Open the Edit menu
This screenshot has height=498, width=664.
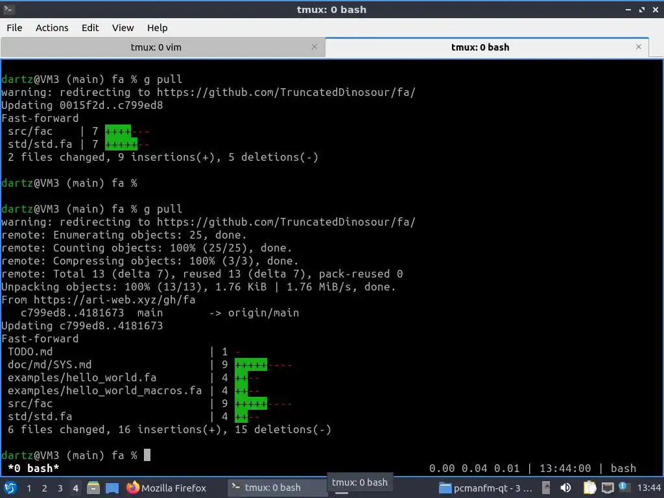(89, 28)
